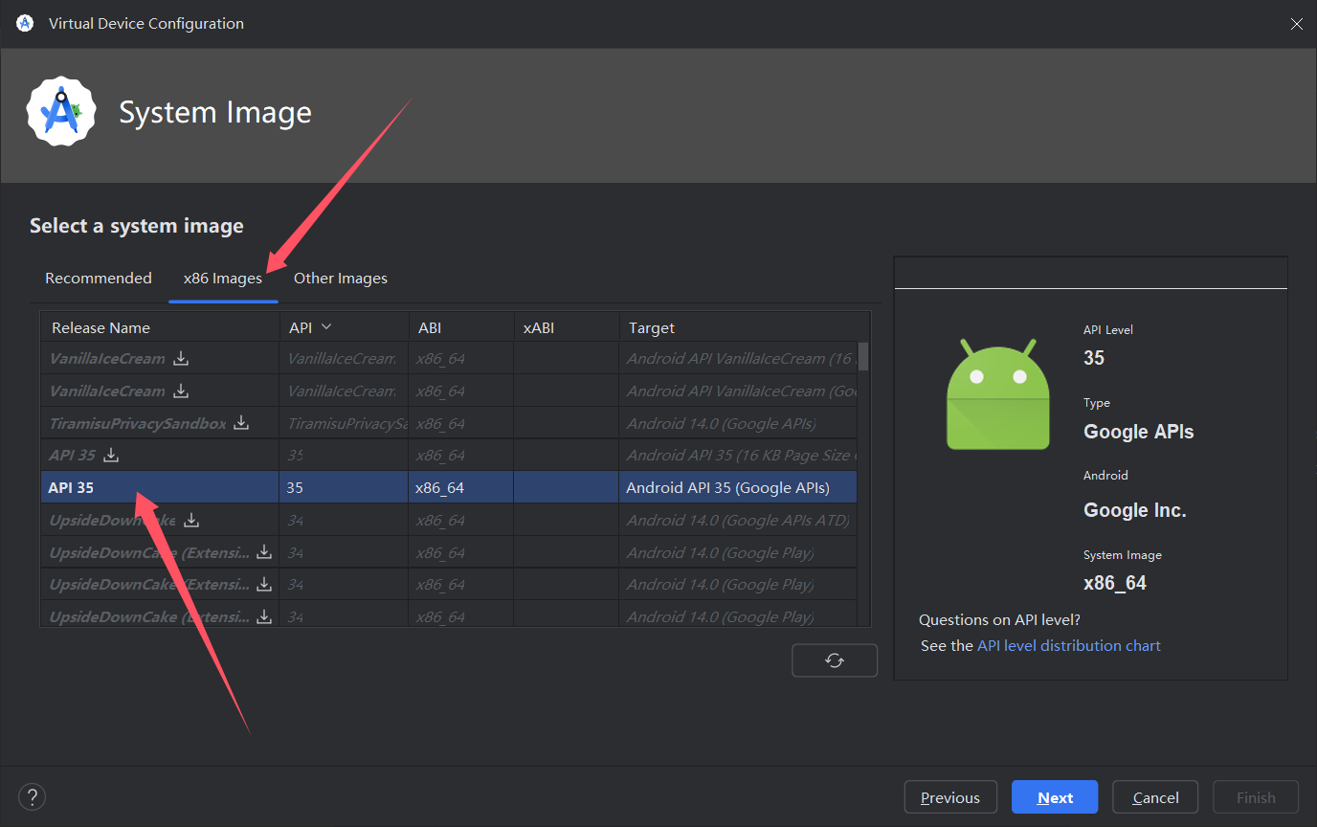Click 'Android API 35 (Google APIs)' target cell
Image resolution: width=1317 pixels, height=827 pixels.
pyautogui.click(x=738, y=488)
